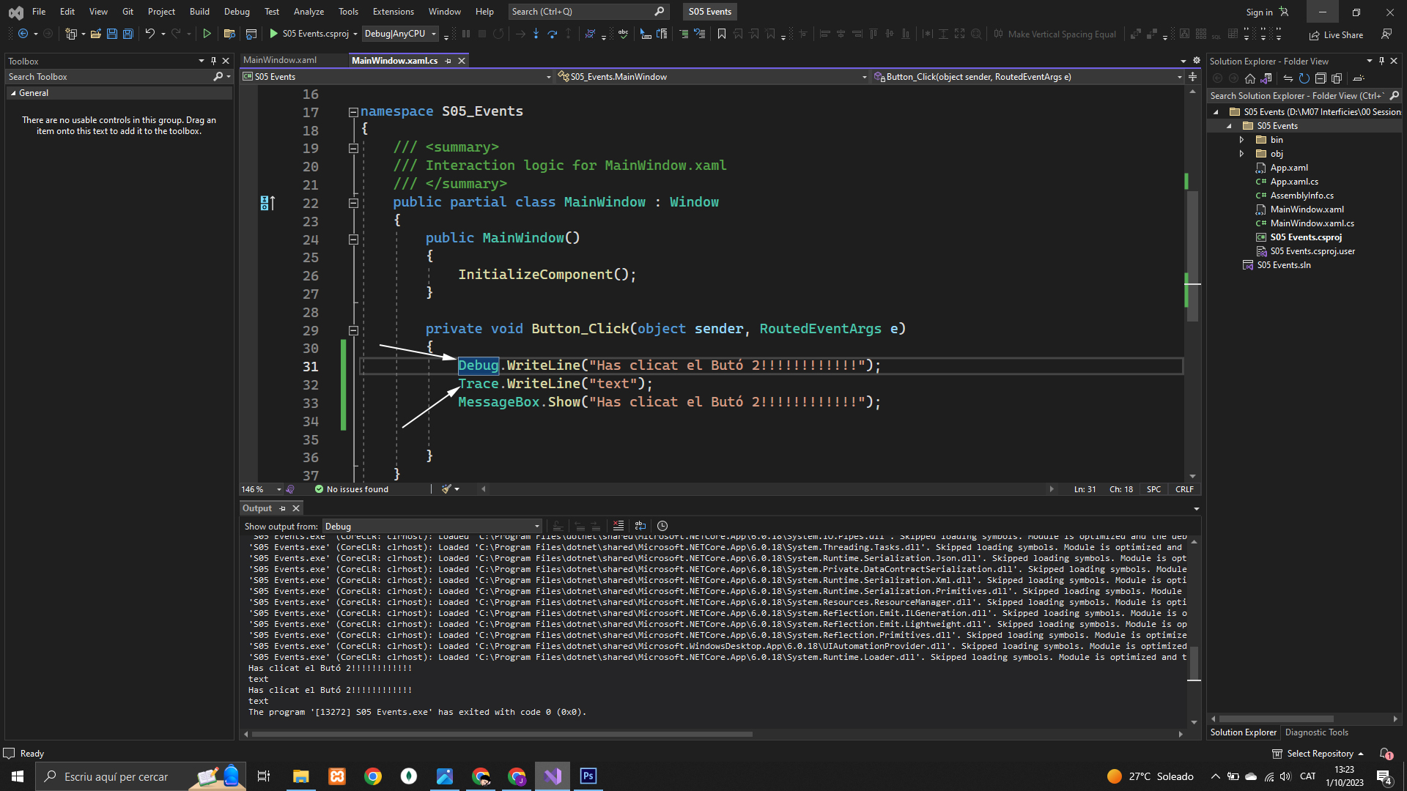Click the Save All toolbar icon
Screen dimensions: 1407x791
[x=128, y=34]
